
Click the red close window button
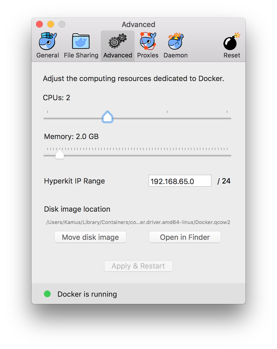(x=39, y=24)
